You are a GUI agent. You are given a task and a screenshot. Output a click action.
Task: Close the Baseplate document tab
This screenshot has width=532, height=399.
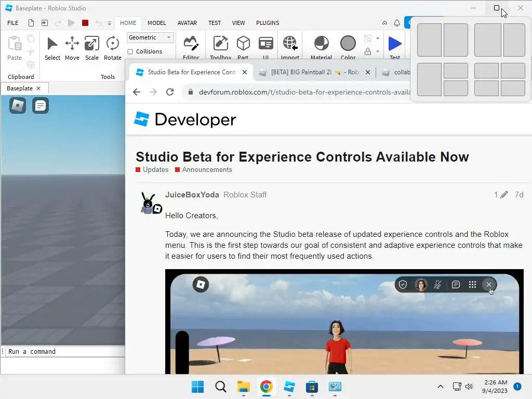pyautogui.click(x=38, y=88)
